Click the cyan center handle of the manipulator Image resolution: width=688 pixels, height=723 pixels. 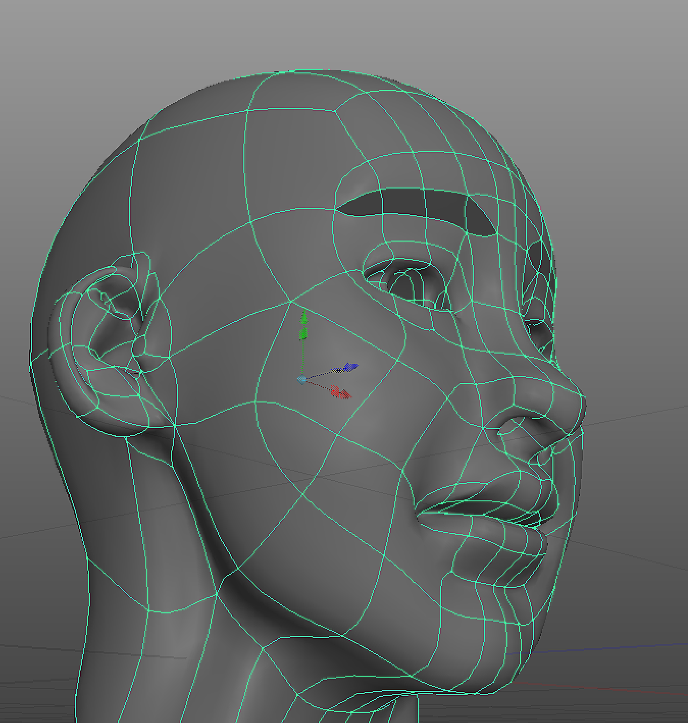click(x=302, y=379)
